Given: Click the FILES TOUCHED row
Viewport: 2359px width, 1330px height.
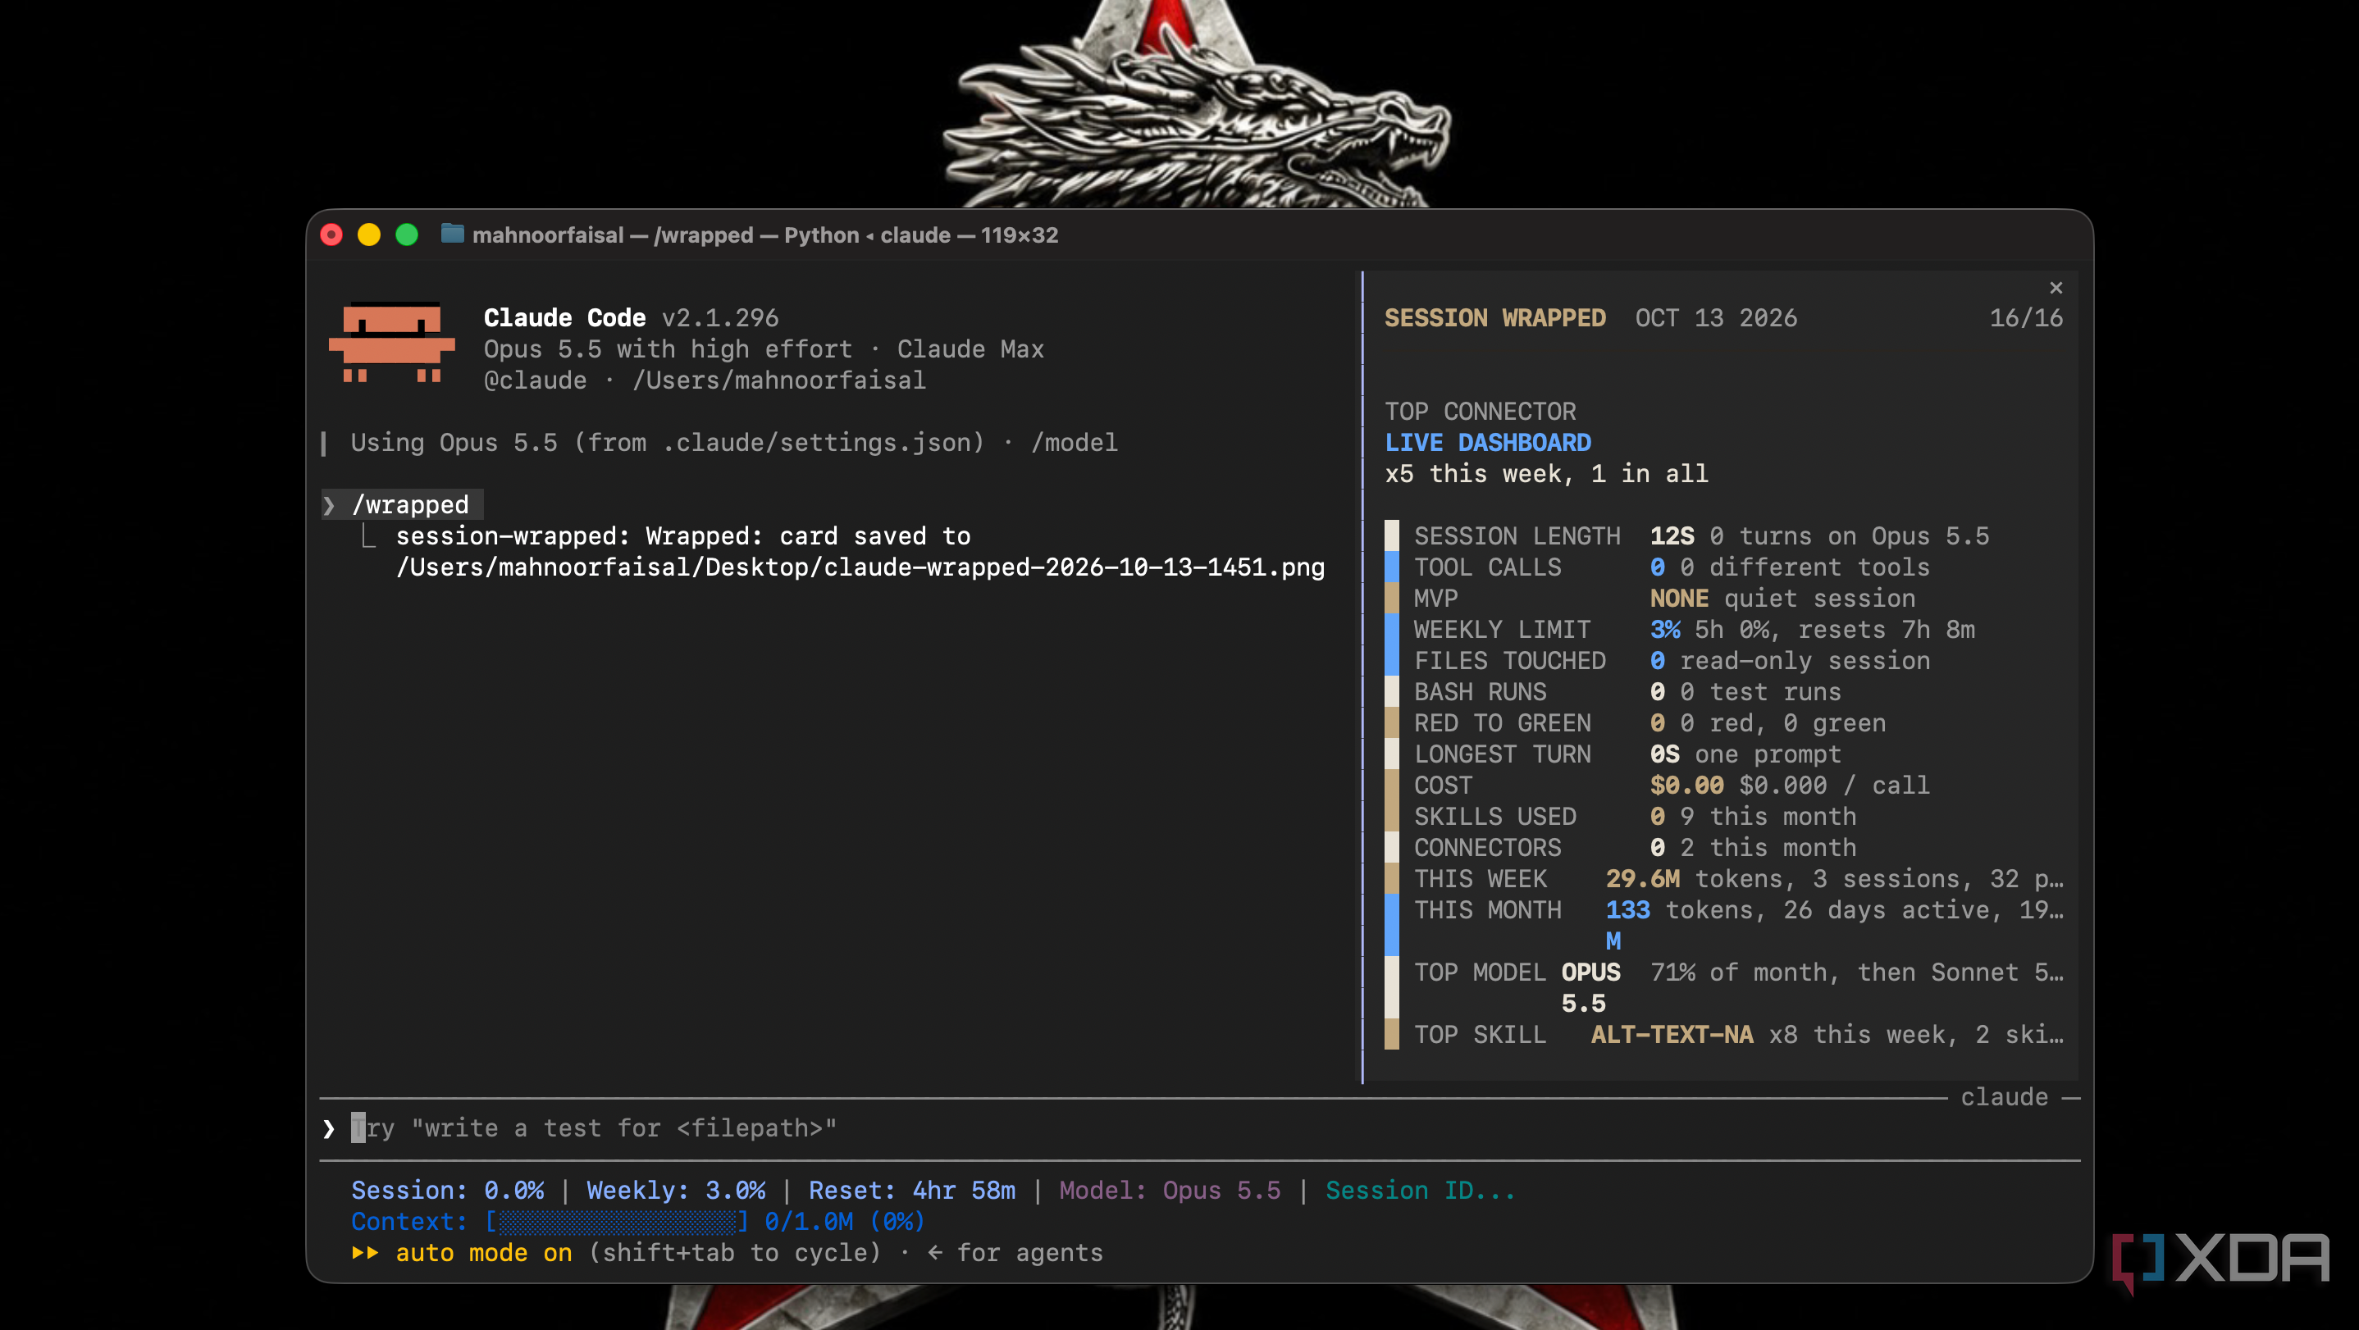Looking at the screenshot, I should (1723, 661).
